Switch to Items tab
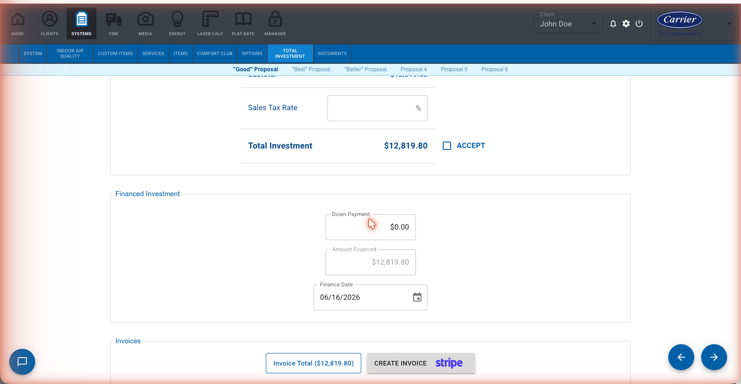Viewport: 741px width, 384px height. pyautogui.click(x=181, y=54)
